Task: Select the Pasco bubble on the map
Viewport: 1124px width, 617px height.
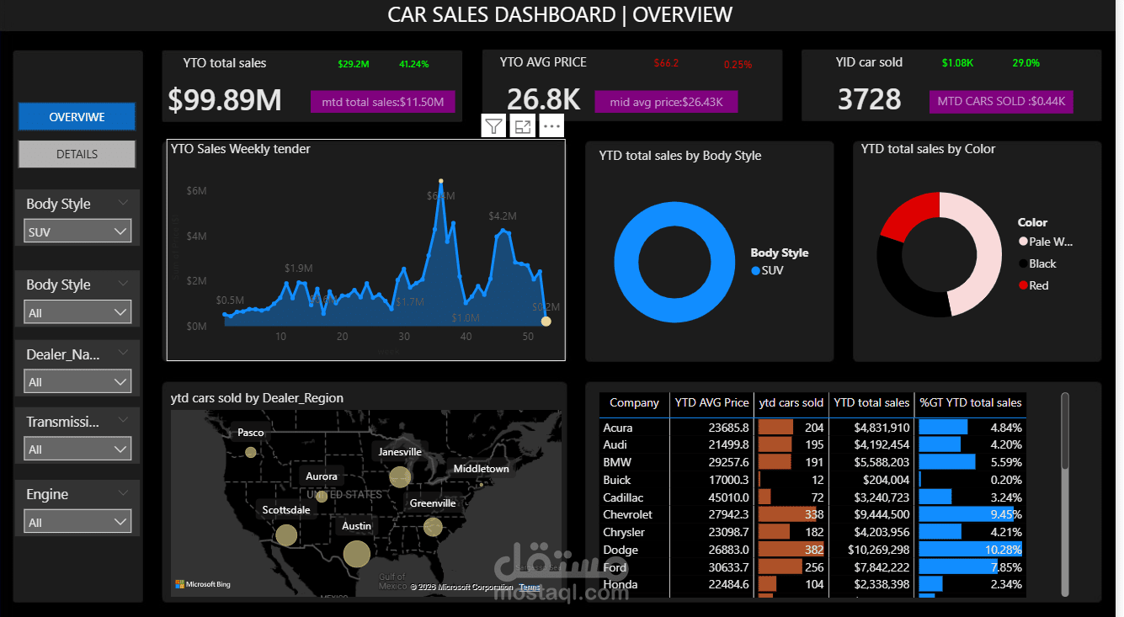Action: pos(250,452)
